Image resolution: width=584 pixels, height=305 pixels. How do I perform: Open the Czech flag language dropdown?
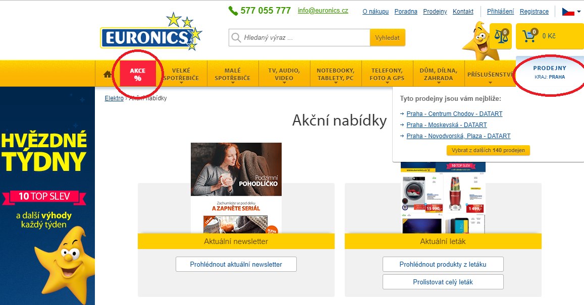coord(571,12)
